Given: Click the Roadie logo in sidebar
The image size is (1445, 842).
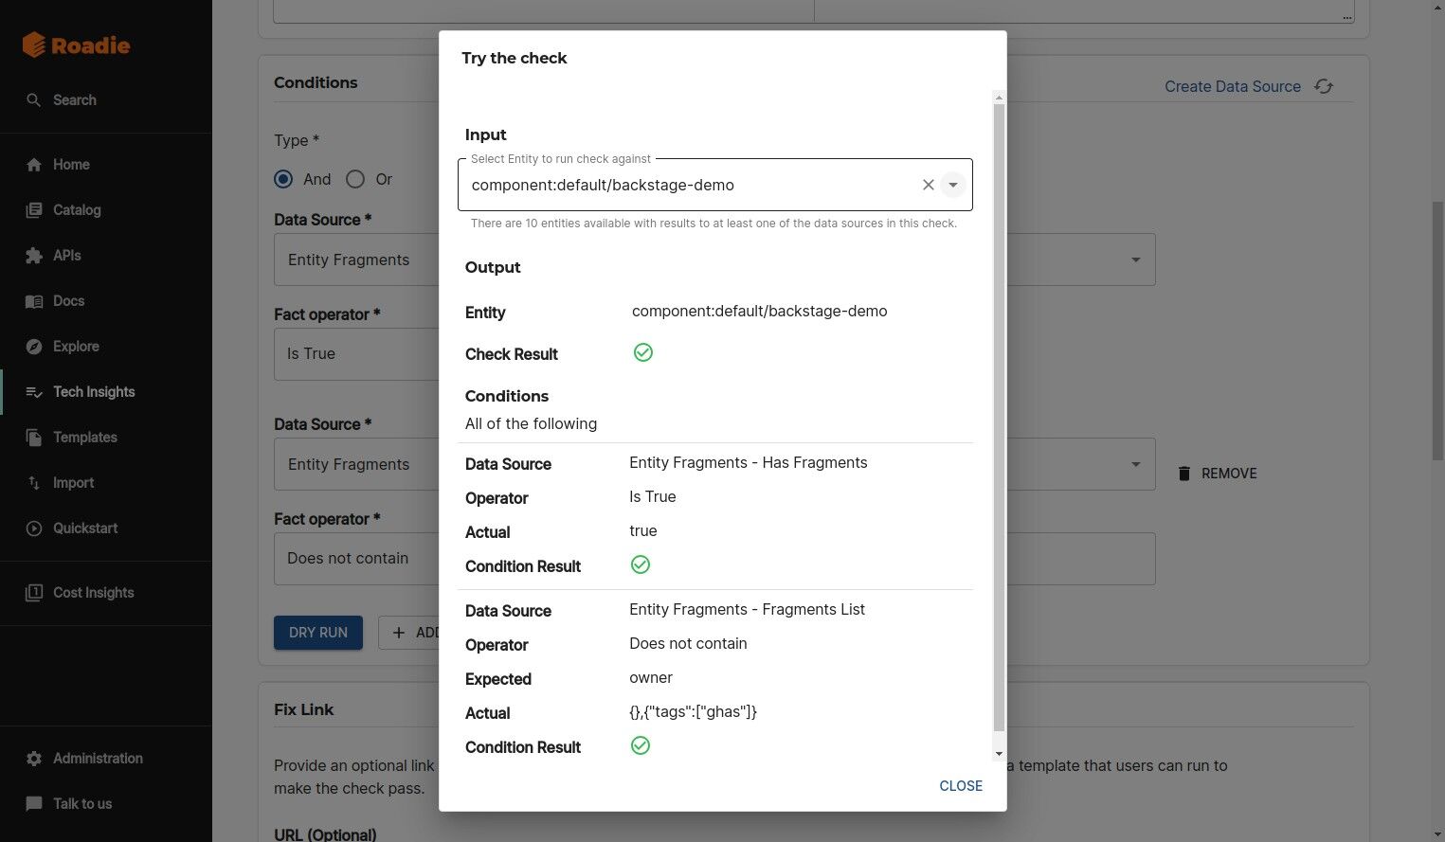Looking at the screenshot, I should pos(76,45).
